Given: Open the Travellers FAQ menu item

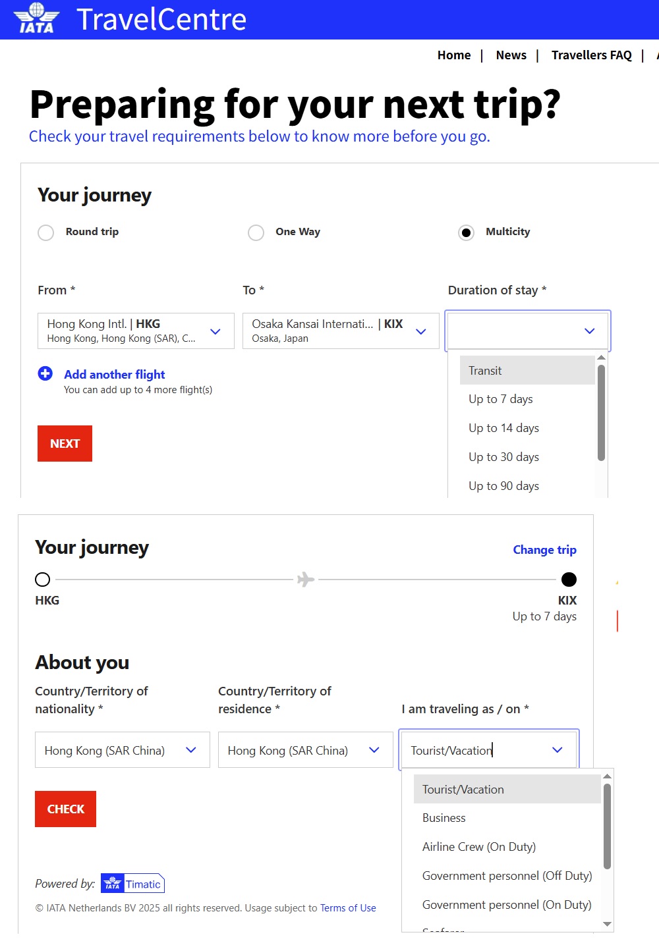Looking at the screenshot, I should pos(591,55).
